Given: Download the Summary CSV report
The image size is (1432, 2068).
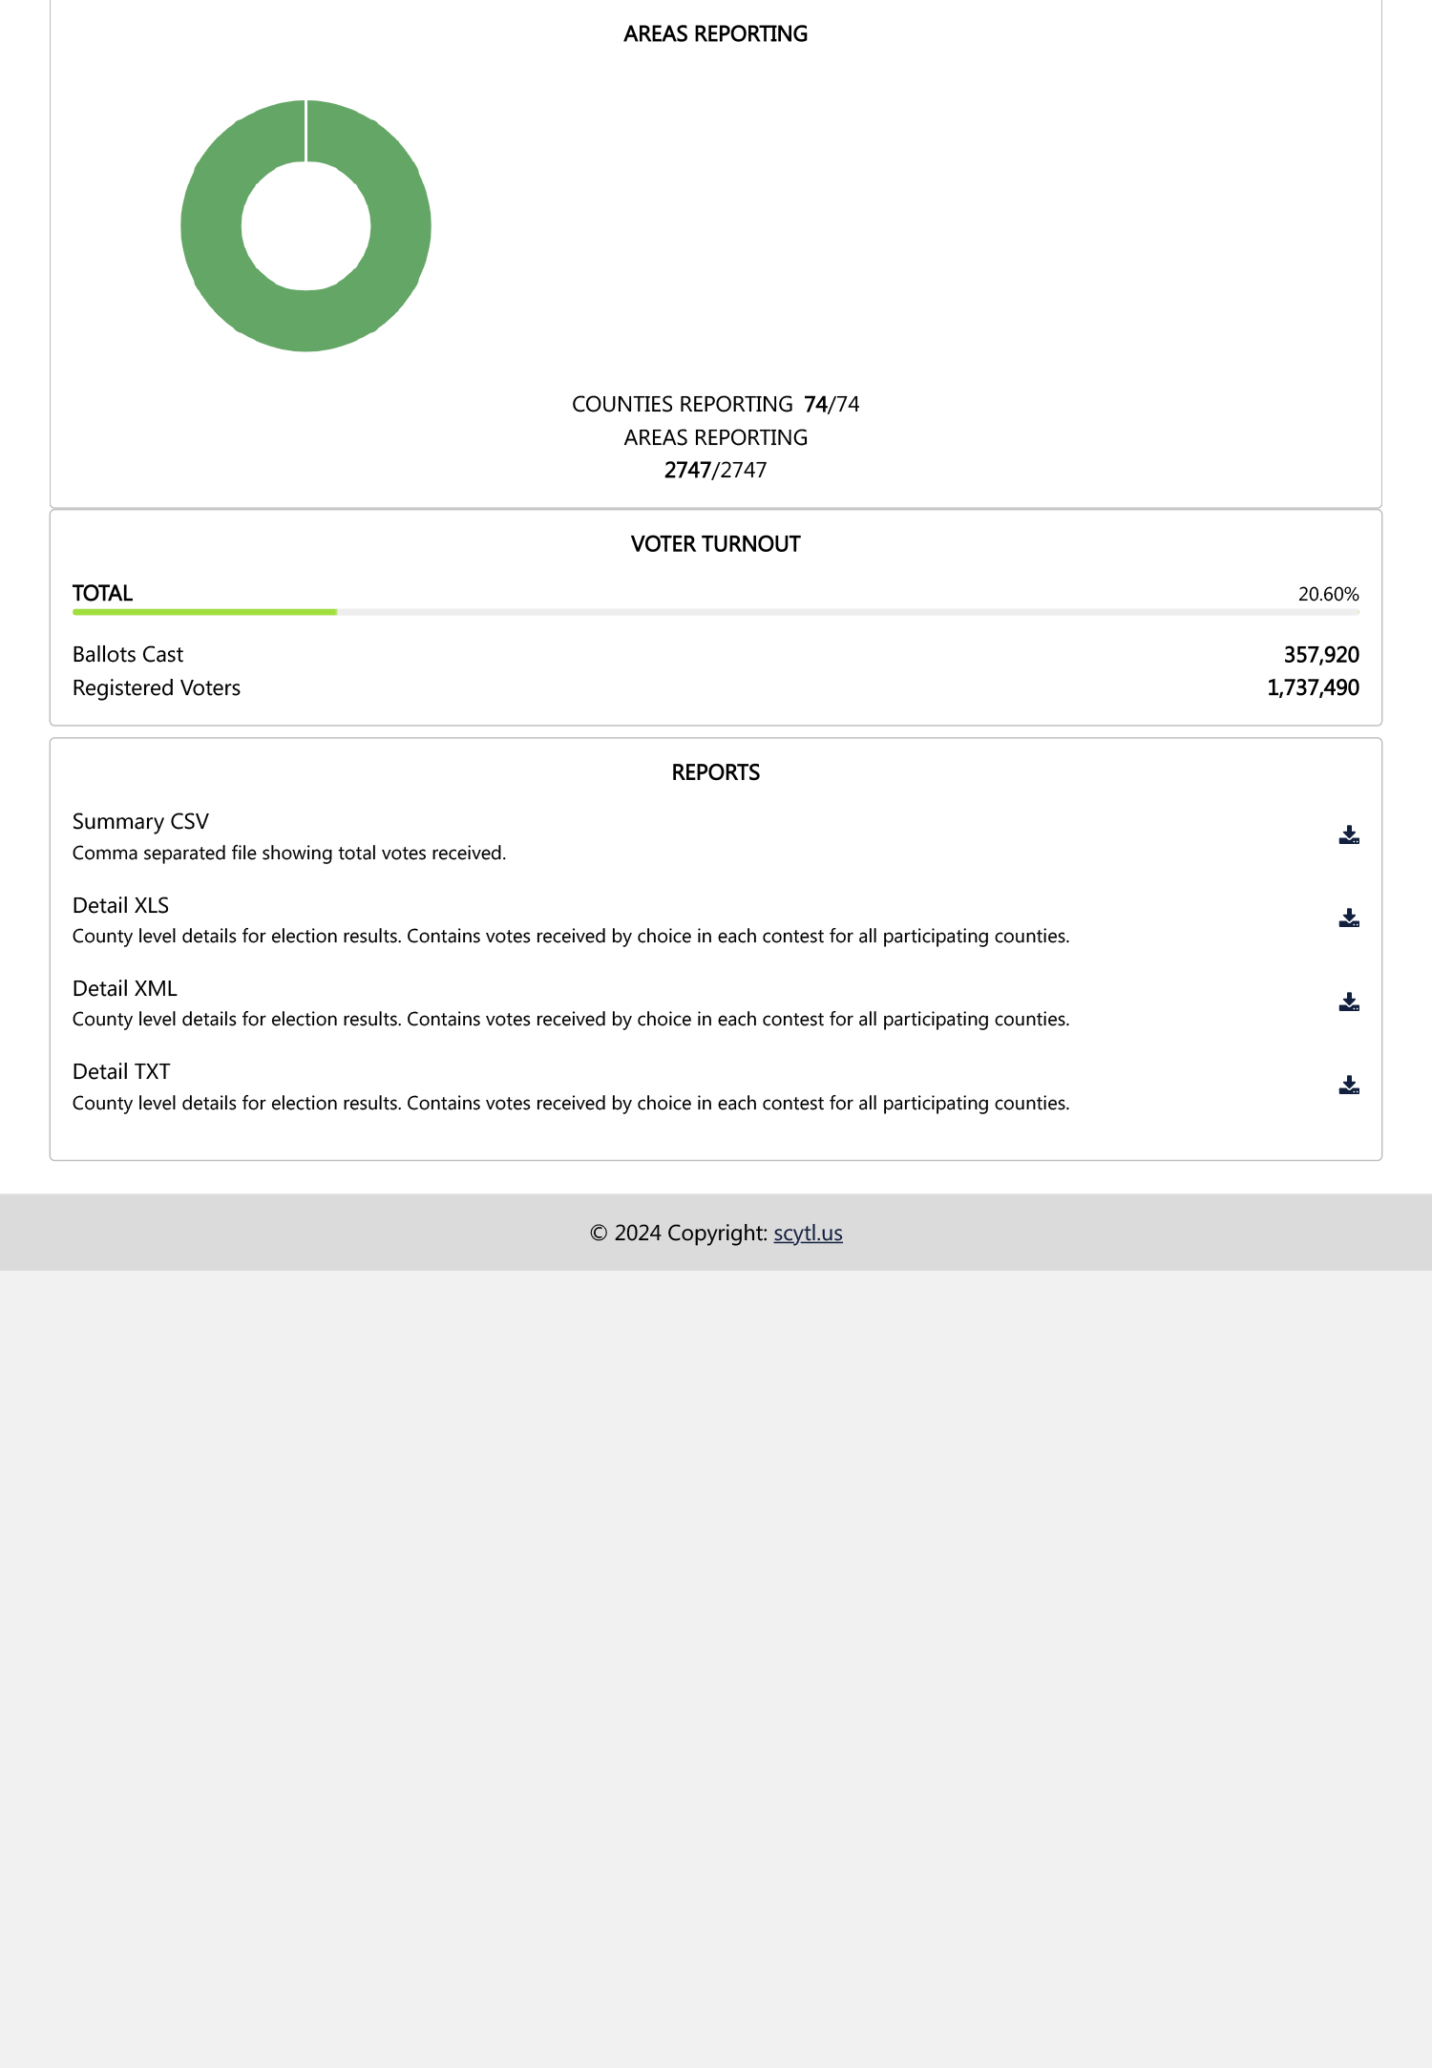Looking at the screenshot, I should click(x=1348, y=835).
